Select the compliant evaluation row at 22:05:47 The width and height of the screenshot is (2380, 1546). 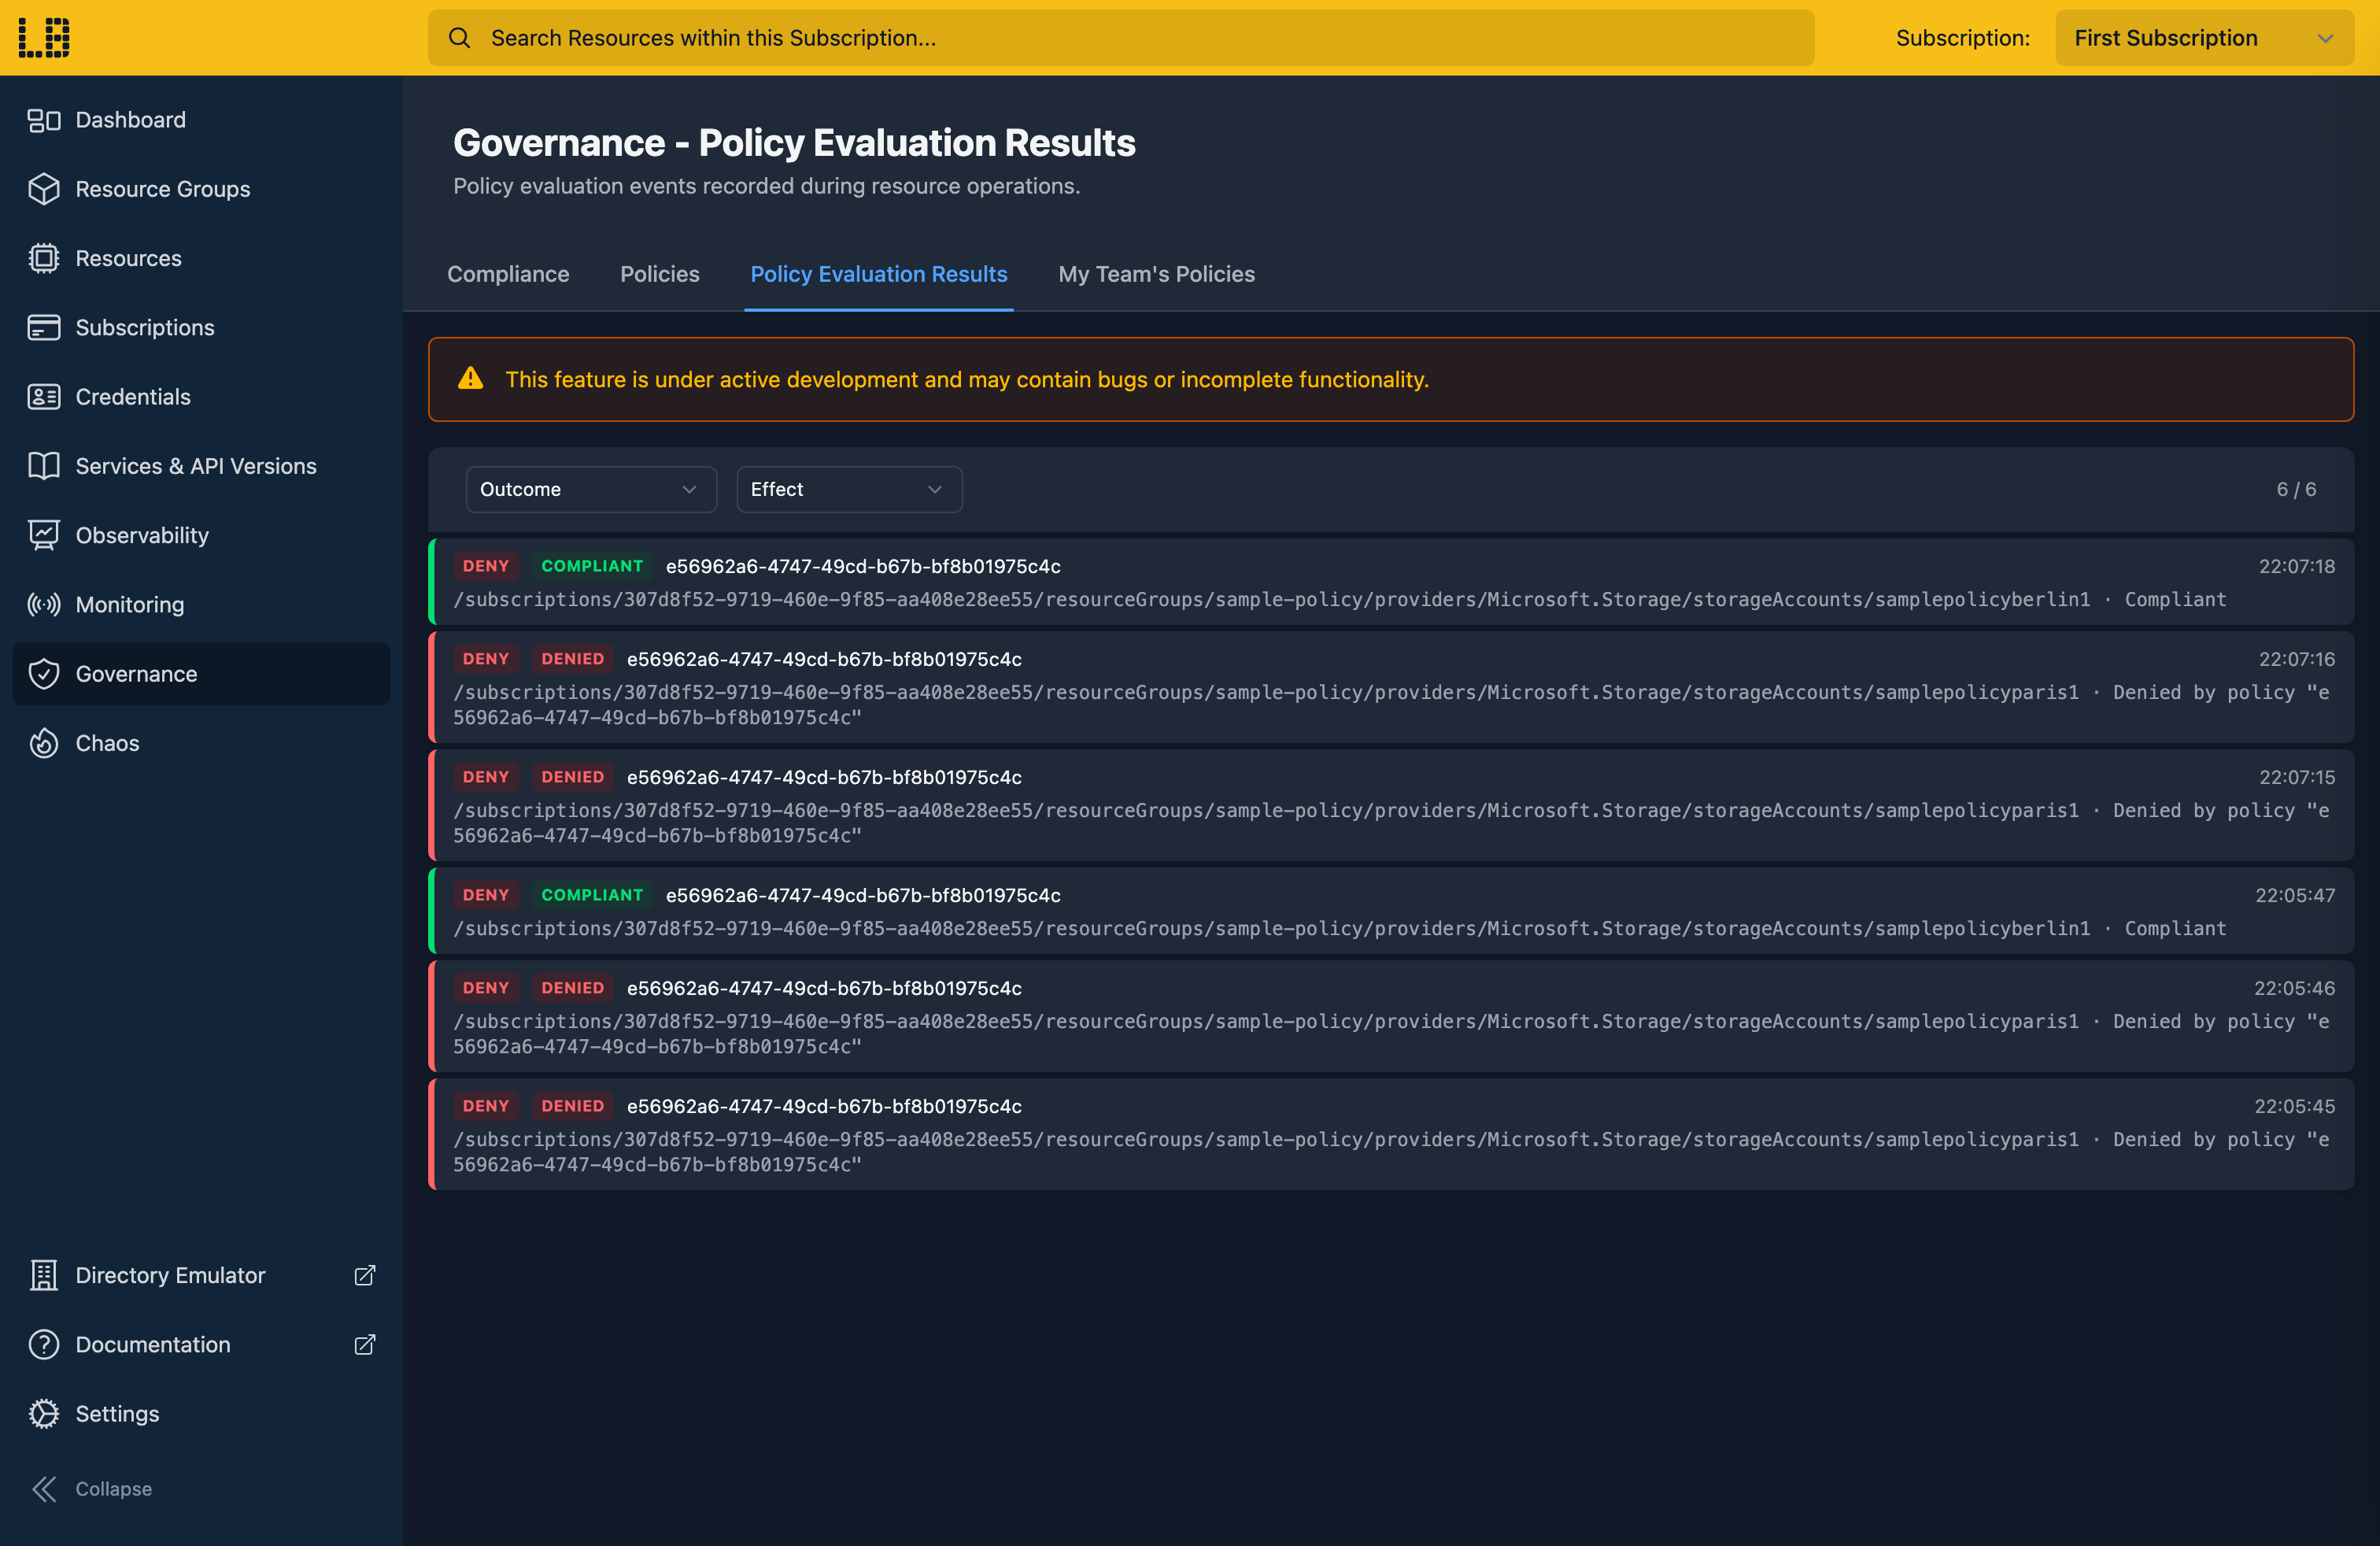click(x=1391, y=911)
